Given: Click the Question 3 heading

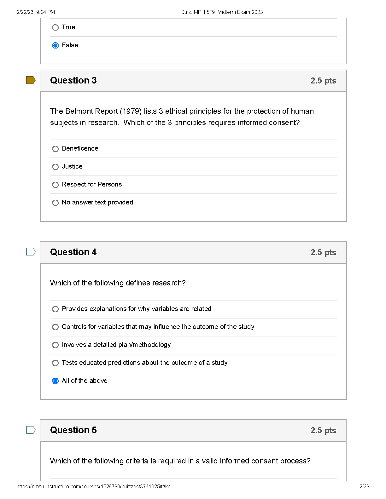Looking at the screenshot, I should tap(73, 81).
